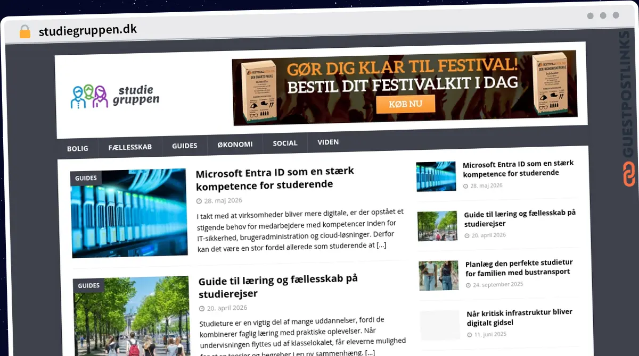Open sidebar link Guide til læring og fællesskab på studierejser
639x356 pixels.
tap(520, 218)
